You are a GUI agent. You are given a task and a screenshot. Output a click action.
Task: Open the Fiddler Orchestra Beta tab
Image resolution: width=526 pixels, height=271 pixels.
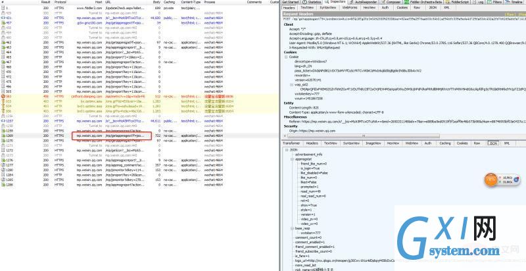(423, 2)
